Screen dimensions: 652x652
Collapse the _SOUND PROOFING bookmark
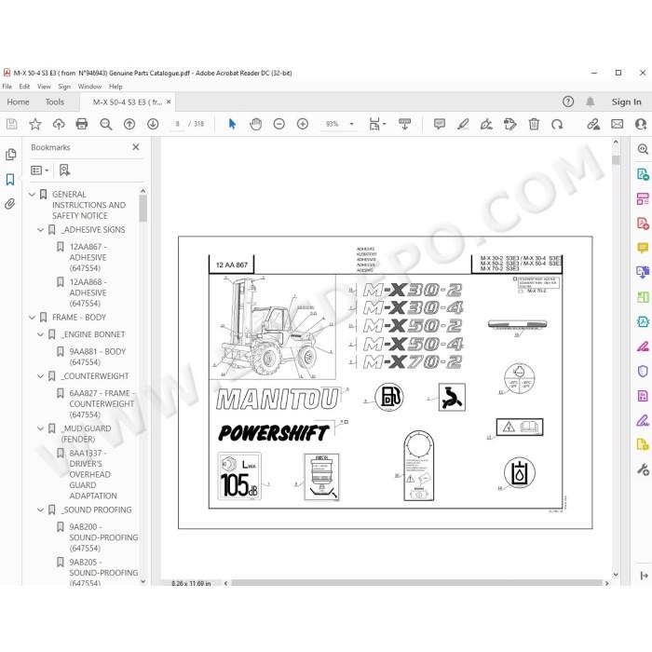[x=40, y=509]
